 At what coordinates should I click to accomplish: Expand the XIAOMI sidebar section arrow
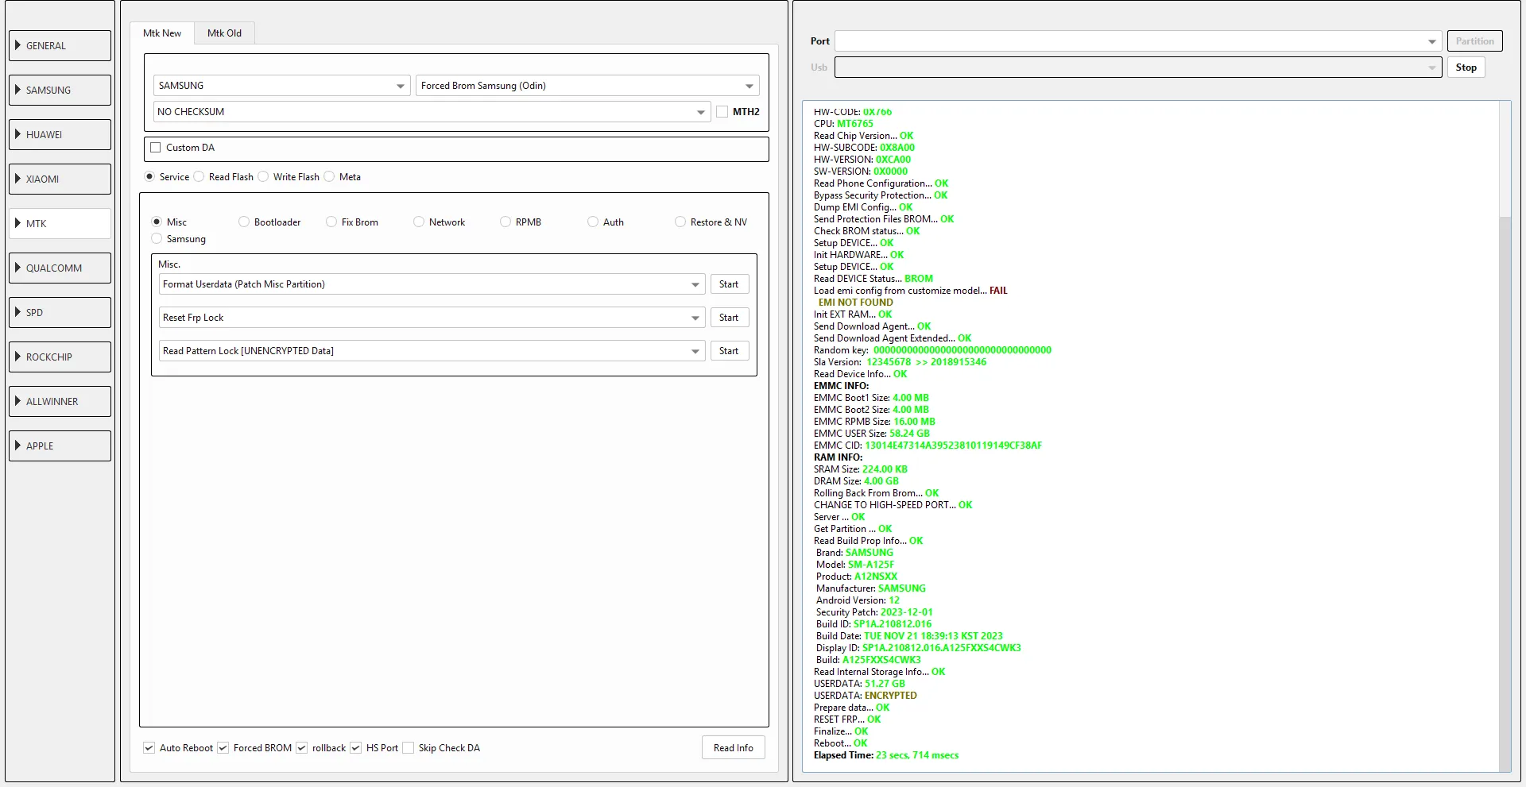[17, 179]
